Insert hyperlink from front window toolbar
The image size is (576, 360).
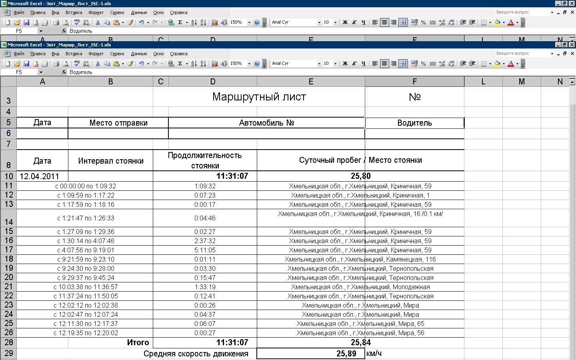pyautogui.click(x=171, y=64)
